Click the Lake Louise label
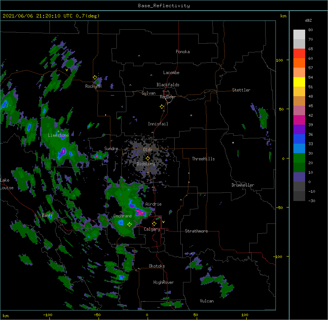The width and height of the screenshot is (328, 320). tap(7, 184)
